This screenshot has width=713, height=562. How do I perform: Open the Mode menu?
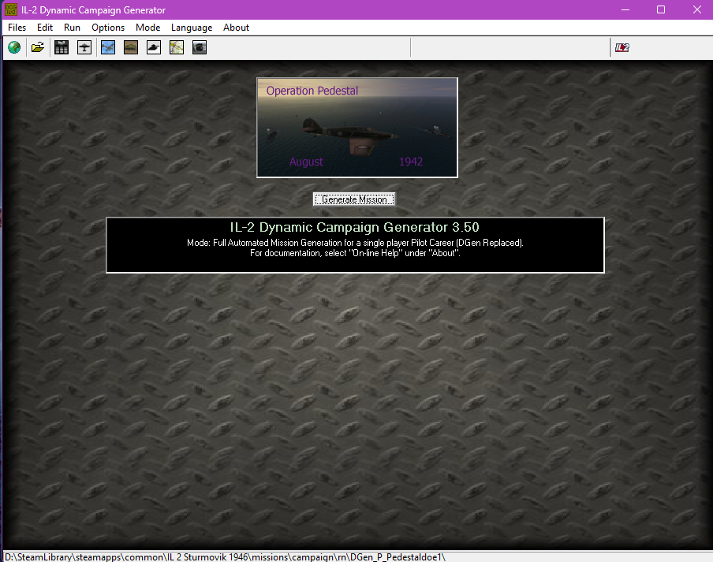[x=147, y=28]
